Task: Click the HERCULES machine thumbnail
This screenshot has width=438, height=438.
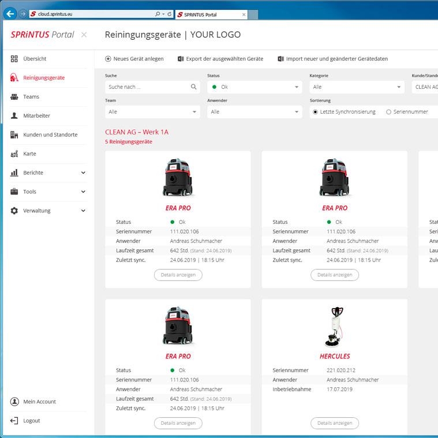Action: point(335,327)
